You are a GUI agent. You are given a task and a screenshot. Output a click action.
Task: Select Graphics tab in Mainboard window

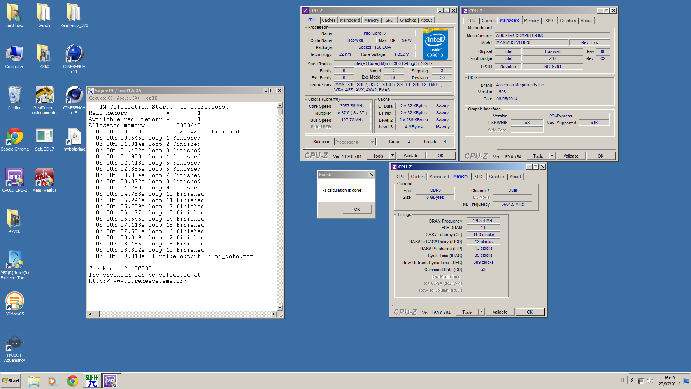pos(568,21)
